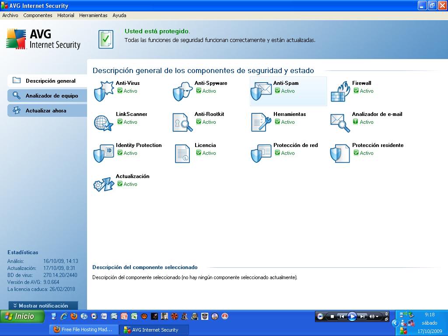The width and height of the screenshot is (448, 336).
Task: Click the BD de virus value 270.14.20/2440
Action: 60,275
